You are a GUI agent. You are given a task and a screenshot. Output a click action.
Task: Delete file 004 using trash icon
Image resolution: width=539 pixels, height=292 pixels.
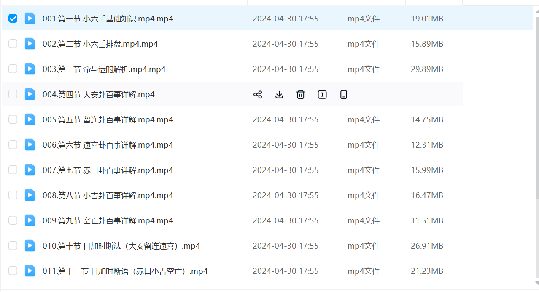pos(300,95)
